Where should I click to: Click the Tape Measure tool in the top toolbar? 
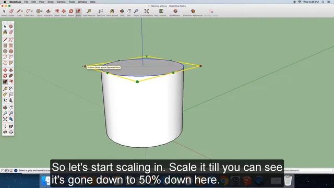point(89,12)
